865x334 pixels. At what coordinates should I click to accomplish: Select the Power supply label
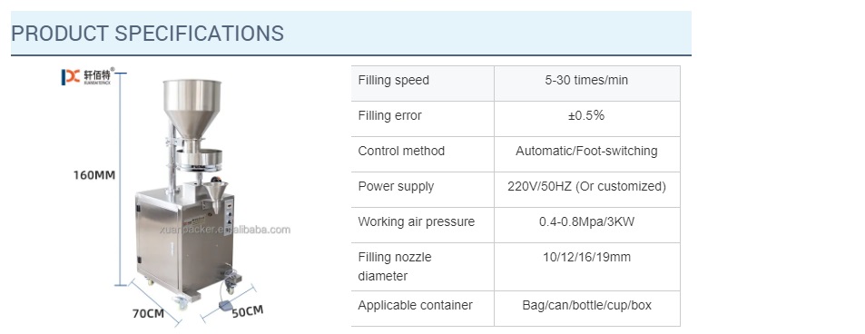coord(396,186)
